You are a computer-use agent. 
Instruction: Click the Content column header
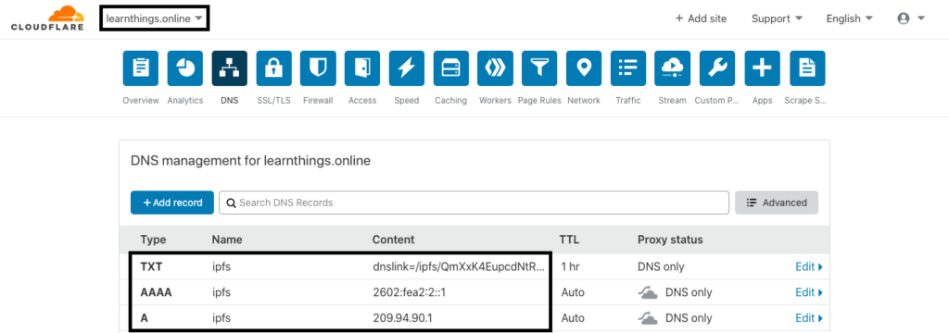(x=393, y=240)
